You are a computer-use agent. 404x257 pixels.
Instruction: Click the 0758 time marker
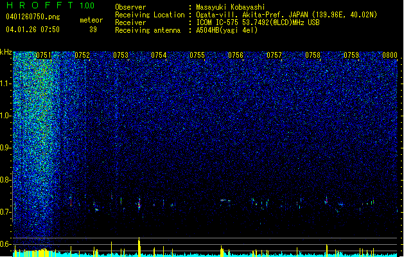coord(313,55)
